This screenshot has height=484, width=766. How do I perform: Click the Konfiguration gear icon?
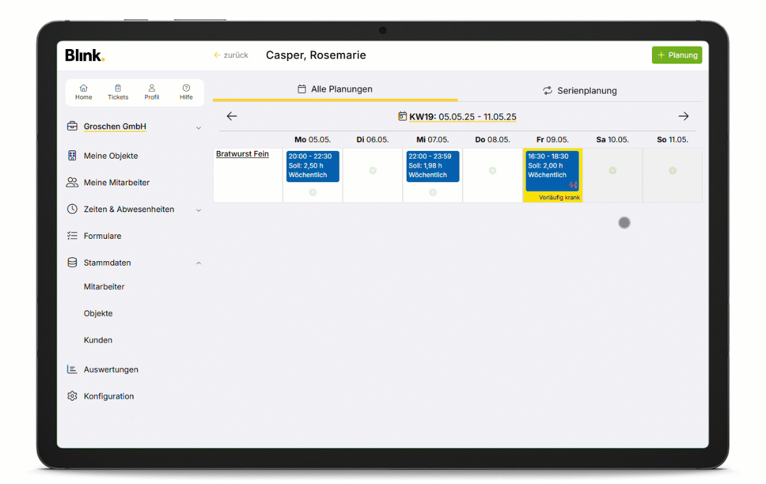(72, 396)
